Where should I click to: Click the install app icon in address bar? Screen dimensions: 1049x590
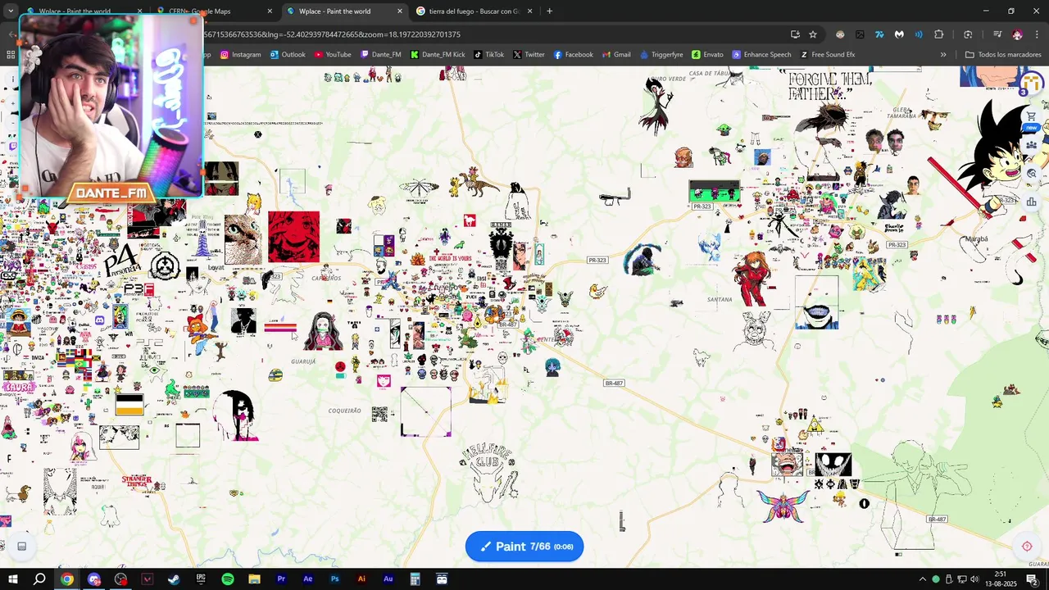click(795, 34)
